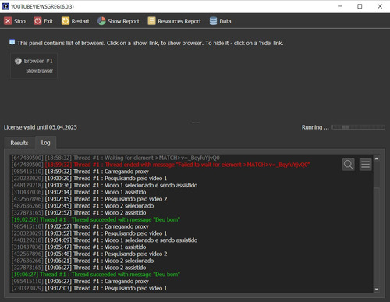Select the 19:06:27 Video 2 assistido line
This screenshot has width=390, height=302.
pyautogui.click(x=79, y=268)
